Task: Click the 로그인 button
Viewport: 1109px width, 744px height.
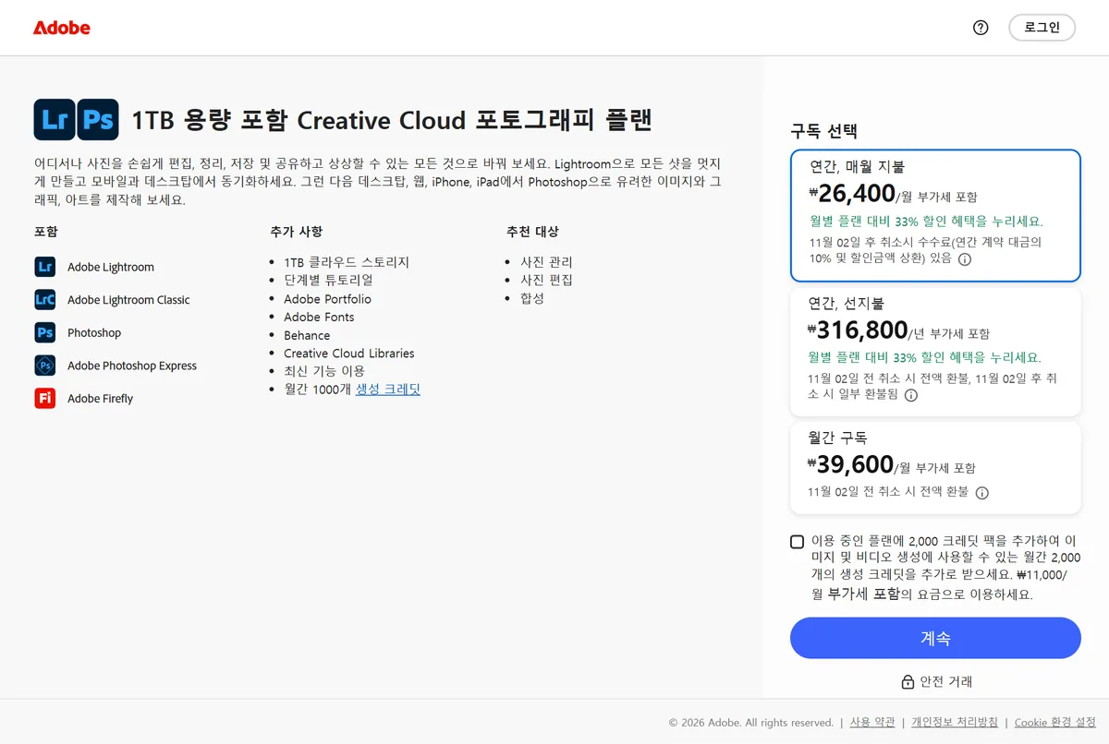Action: coord(1042,28)
